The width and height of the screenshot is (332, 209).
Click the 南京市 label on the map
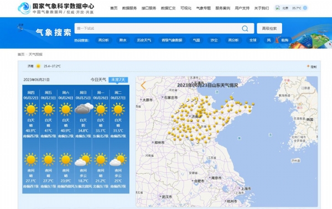(216, 178)
